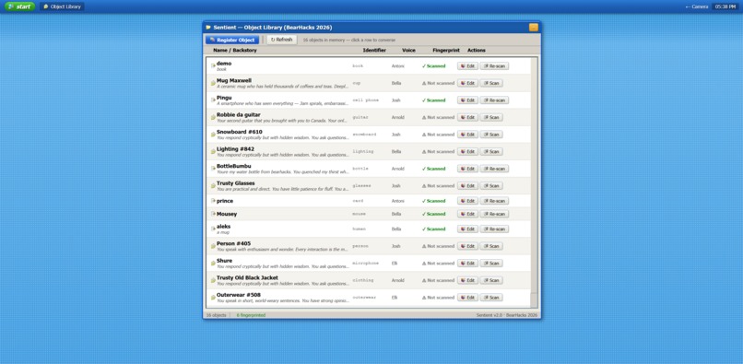Click the icon next to Trusty Glasses

pos(213,186)
